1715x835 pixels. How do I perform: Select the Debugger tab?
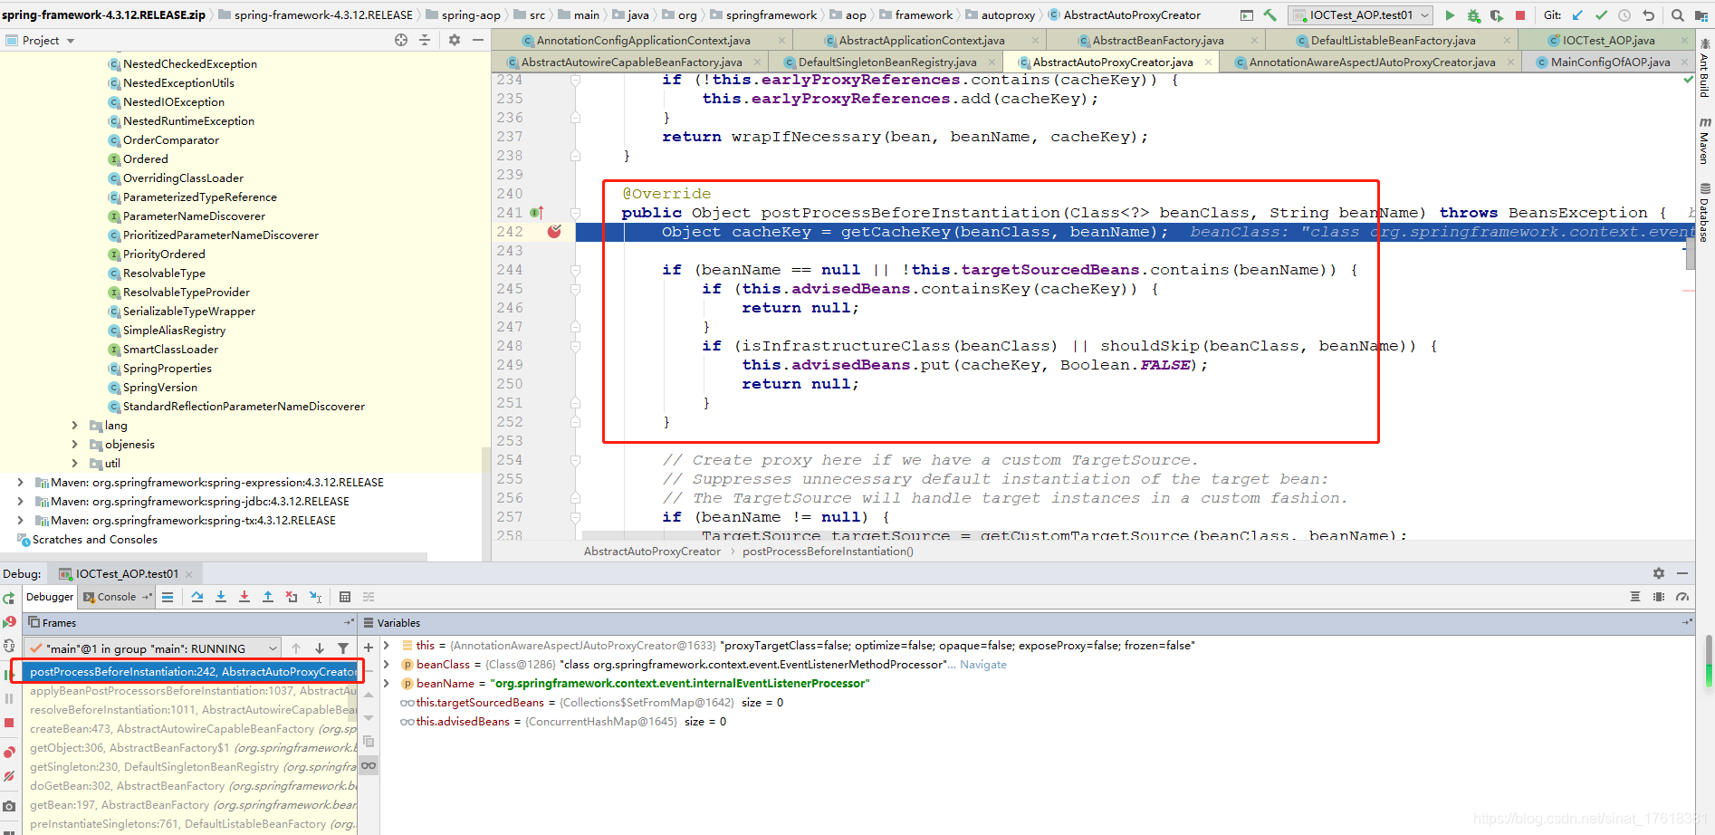pos(50,597)
